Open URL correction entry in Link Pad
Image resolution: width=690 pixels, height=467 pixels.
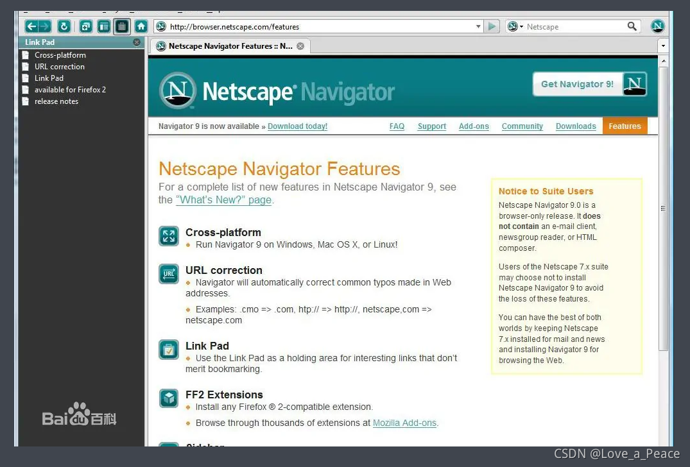tap(60, 67)
